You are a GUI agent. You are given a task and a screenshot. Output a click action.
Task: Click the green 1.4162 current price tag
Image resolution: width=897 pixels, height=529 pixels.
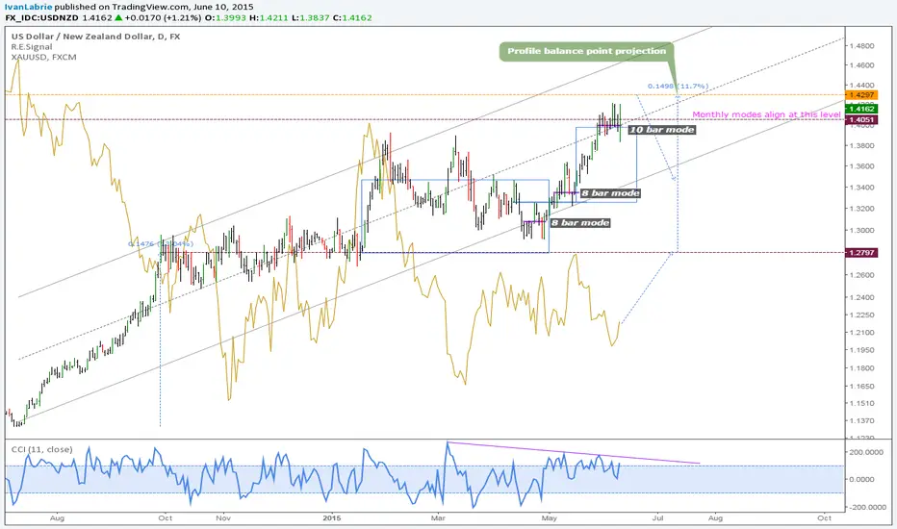point(861,109)
